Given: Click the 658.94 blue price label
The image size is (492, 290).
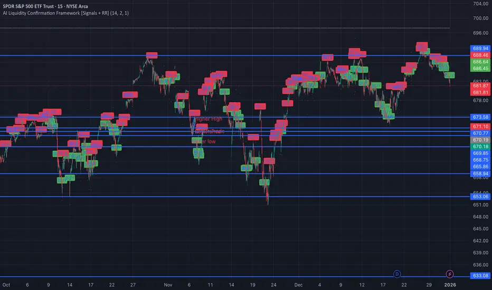Looking at the screenshot, I should point(480,173).
